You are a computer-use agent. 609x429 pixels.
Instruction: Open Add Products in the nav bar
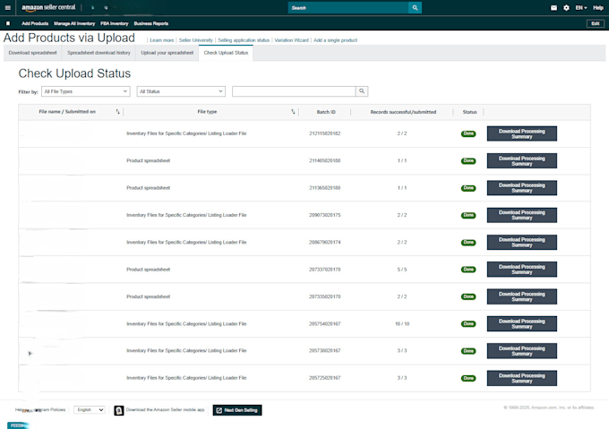click(35, 23)
